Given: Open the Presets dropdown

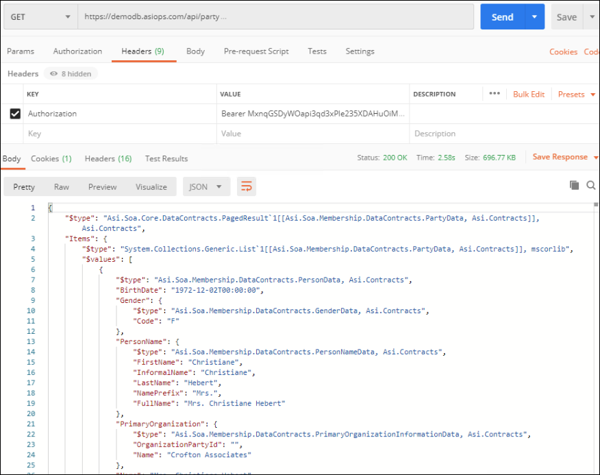Looking at the screenshot, I should click(576, 94).
